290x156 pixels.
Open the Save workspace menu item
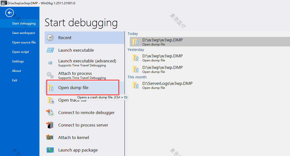[x=24, y=33]
